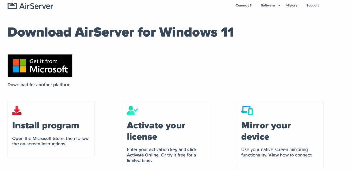Click the AirServer brand name text
The image size is (351, 171).
coord(36,6)
